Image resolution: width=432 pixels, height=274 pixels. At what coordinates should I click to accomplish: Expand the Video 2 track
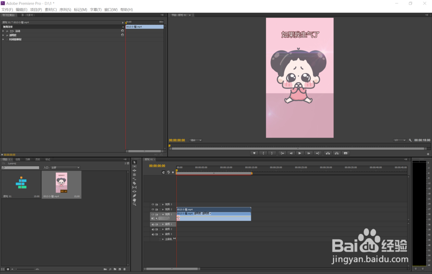(x=163, y=209)
